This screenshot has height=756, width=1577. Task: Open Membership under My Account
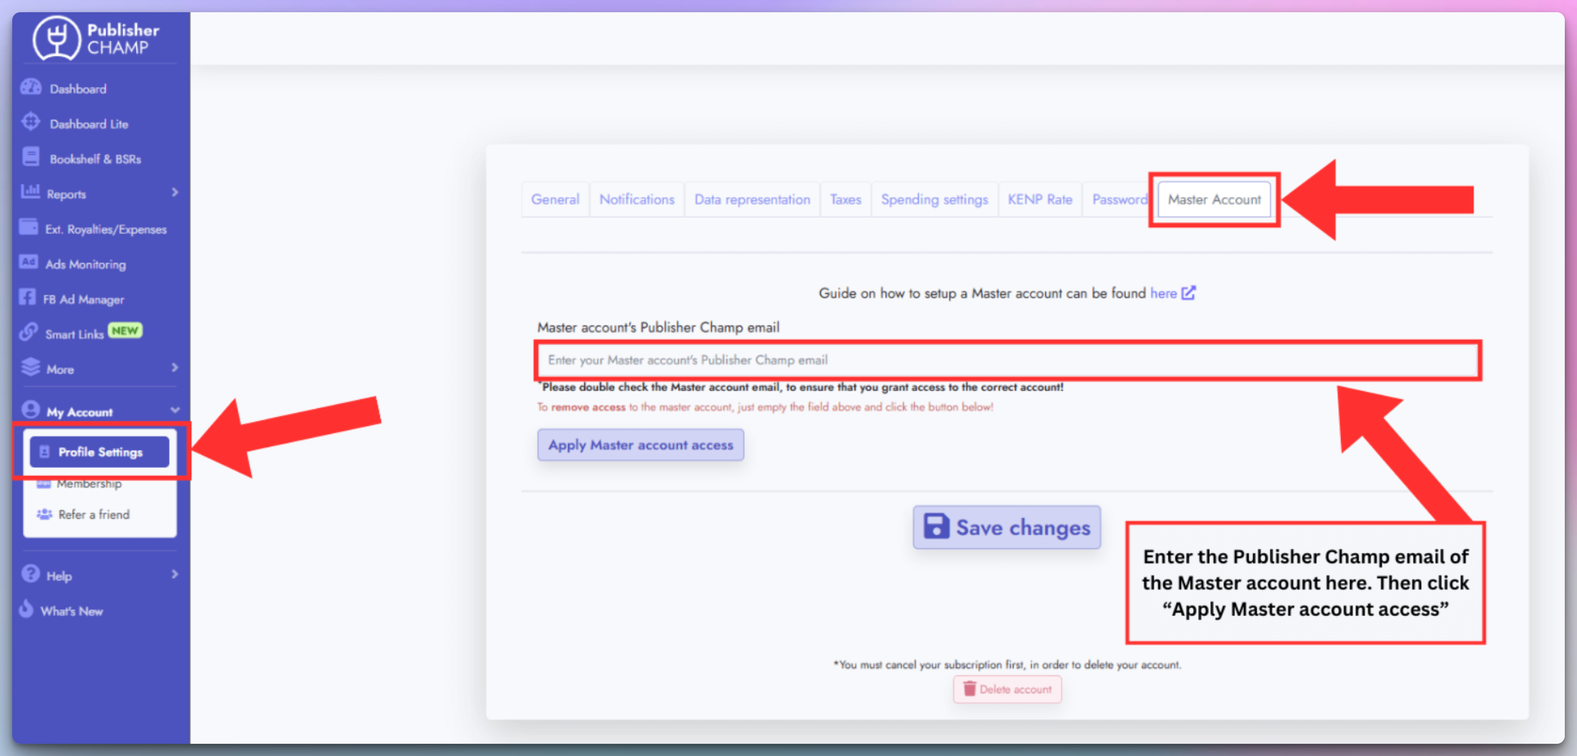pyautogui.click(x=89, y=483)
